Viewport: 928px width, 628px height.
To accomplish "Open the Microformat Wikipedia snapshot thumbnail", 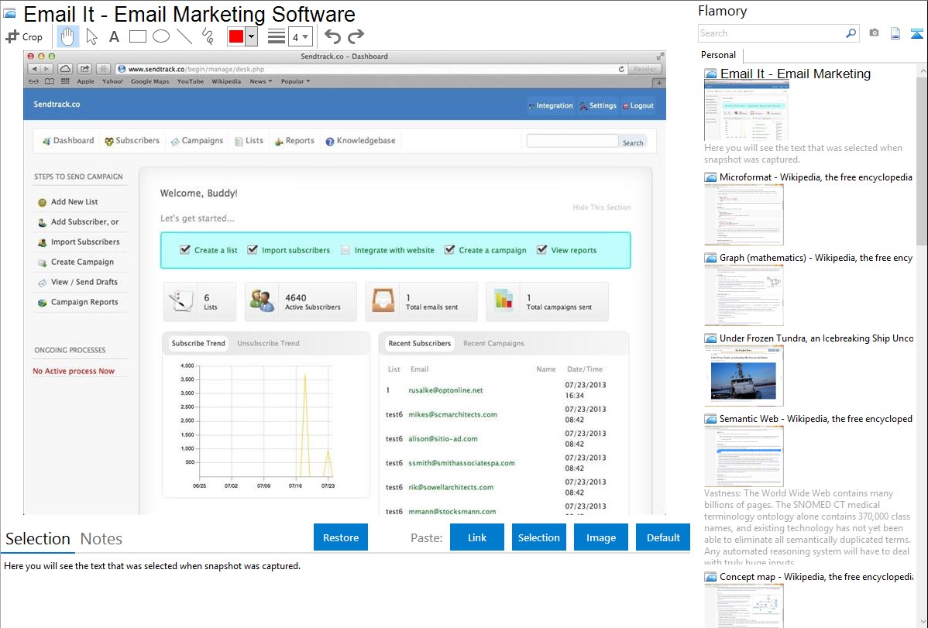I will [744, 214].
